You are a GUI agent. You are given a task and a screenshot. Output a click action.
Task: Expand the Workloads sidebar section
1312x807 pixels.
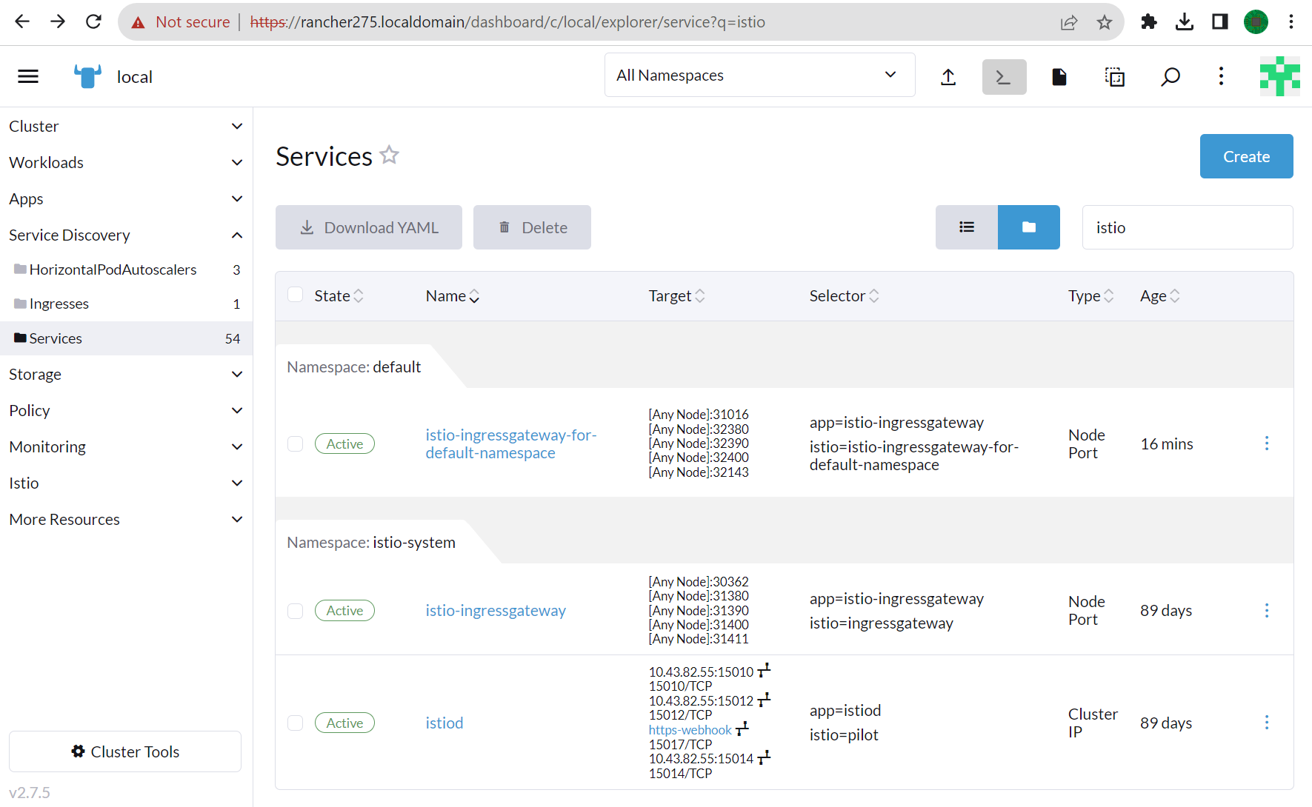126,163
